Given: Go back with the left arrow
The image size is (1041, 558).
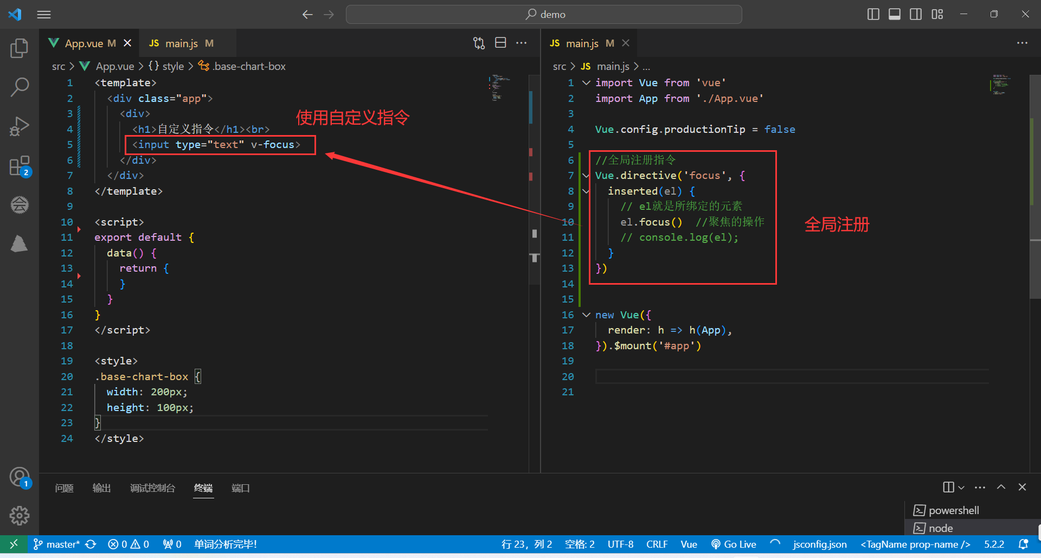Looking at the screenshot, I should 307,15.
